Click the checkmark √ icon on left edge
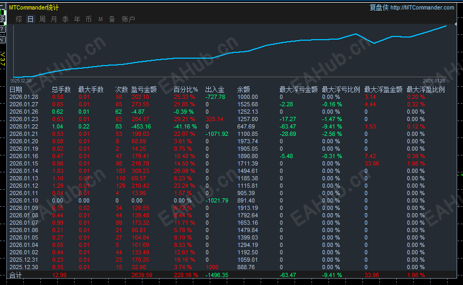The height and width of the screenshot is (285, 463). click(x=2, y=40)
